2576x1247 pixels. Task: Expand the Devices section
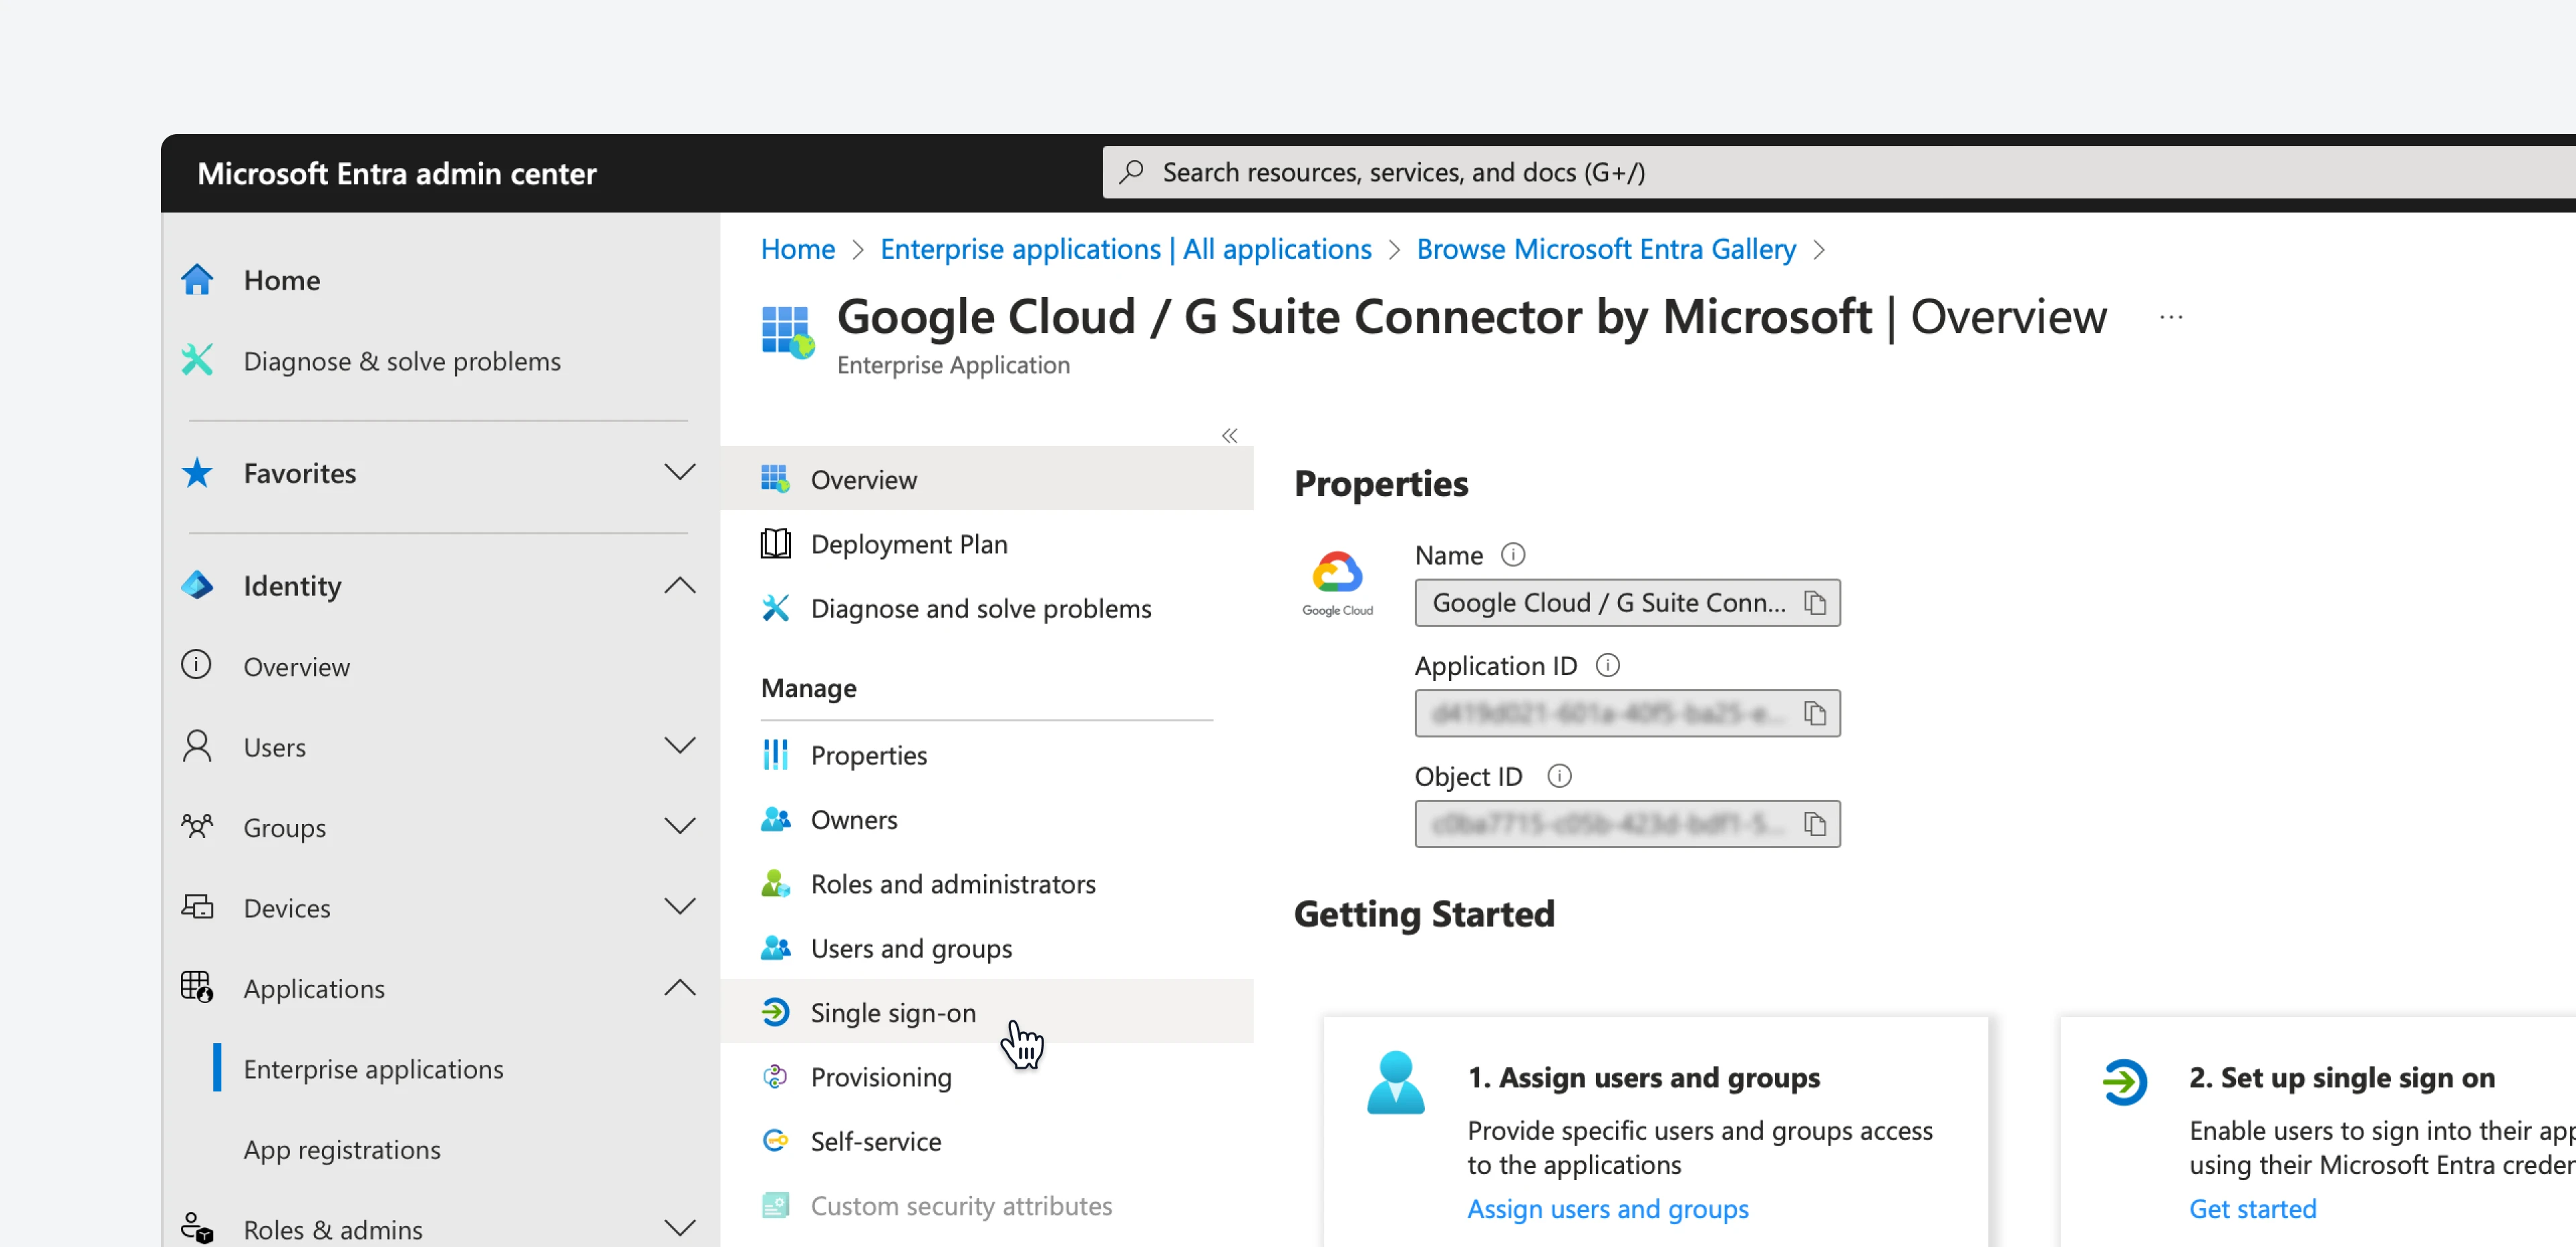pyautogui.click(x=680, y=907)
